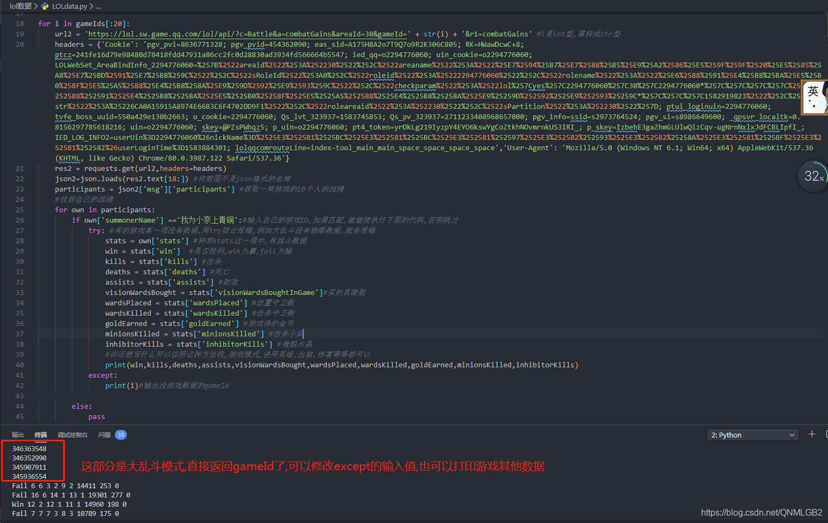The width and height of the screenshot is (828, 523).
Task: Click the wardsKilled = stats['wardsKilled'] assignment
Action: point(176,313)
